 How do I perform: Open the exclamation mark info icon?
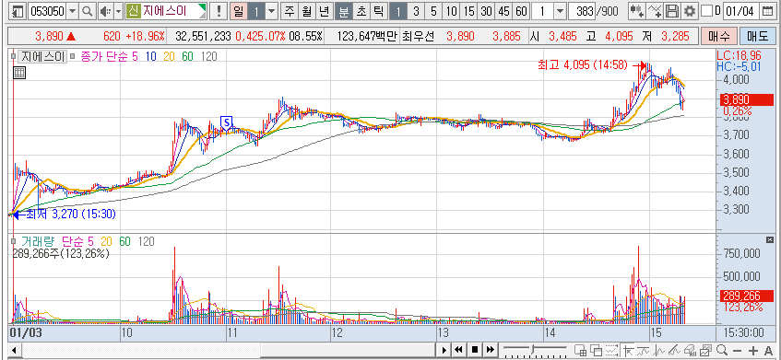point(219,11)
